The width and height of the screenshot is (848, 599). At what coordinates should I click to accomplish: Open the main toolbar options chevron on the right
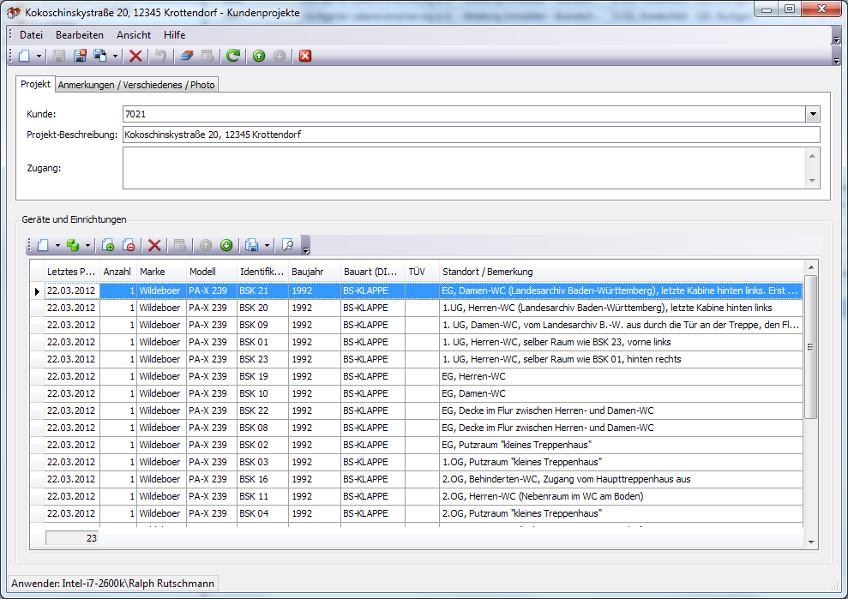[x=836, y=57]
